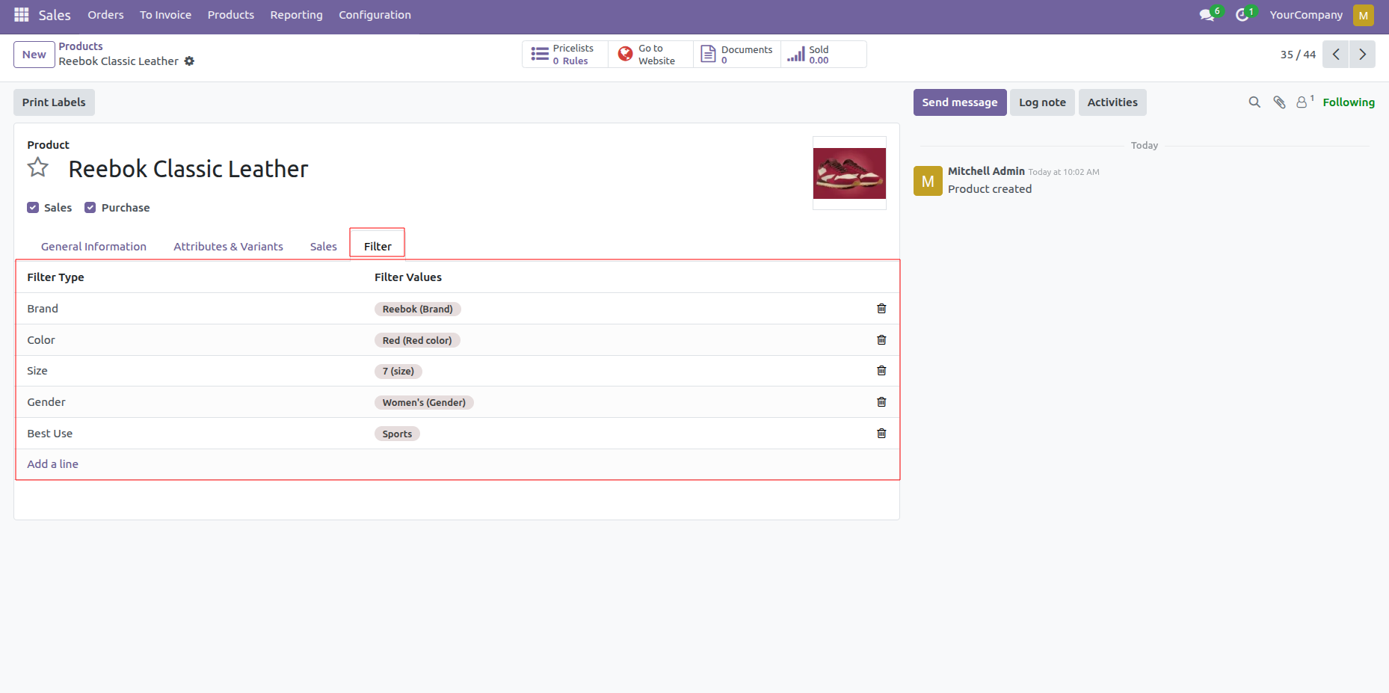Click the Reebok shoe product image
The image size is (1389, 693).
coord(849,173)
